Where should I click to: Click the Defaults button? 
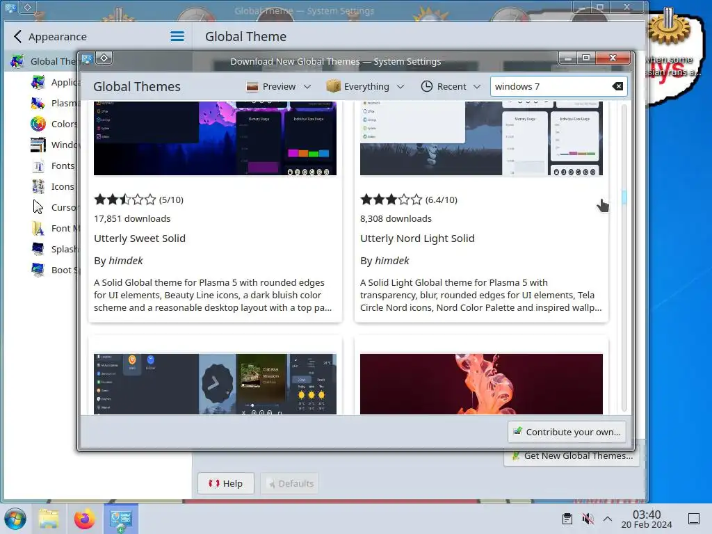(290, 484)
